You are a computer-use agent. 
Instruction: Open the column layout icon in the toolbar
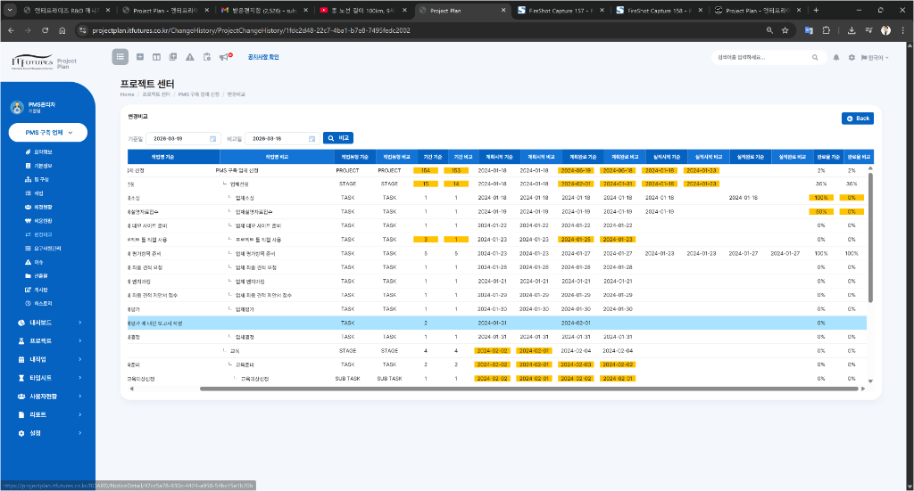[x=156, y=57]
